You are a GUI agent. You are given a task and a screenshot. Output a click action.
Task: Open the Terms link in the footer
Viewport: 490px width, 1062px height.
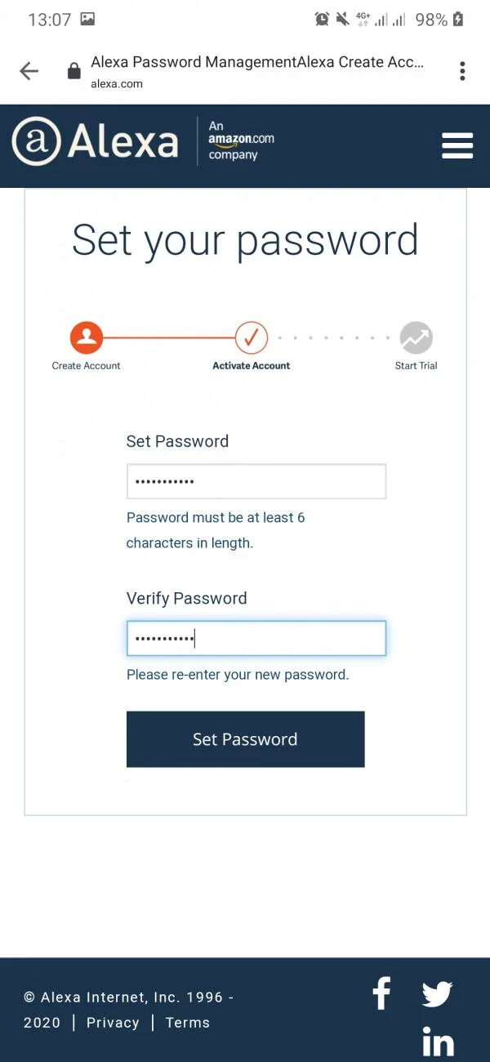[188, 1023]
